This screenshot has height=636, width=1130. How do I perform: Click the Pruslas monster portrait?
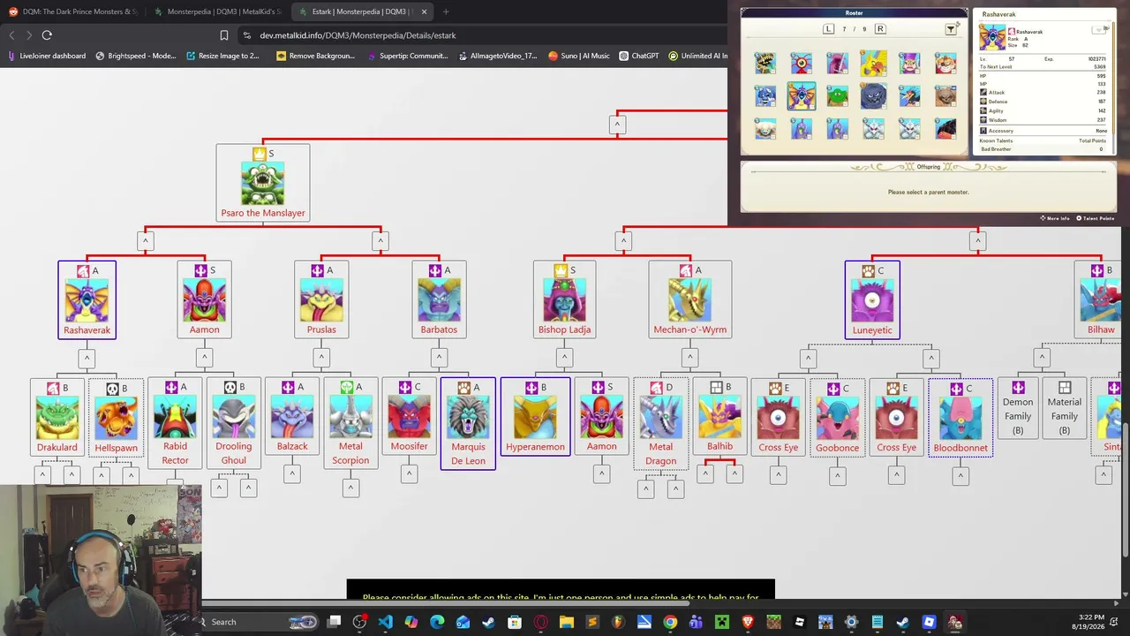[321, 300]
